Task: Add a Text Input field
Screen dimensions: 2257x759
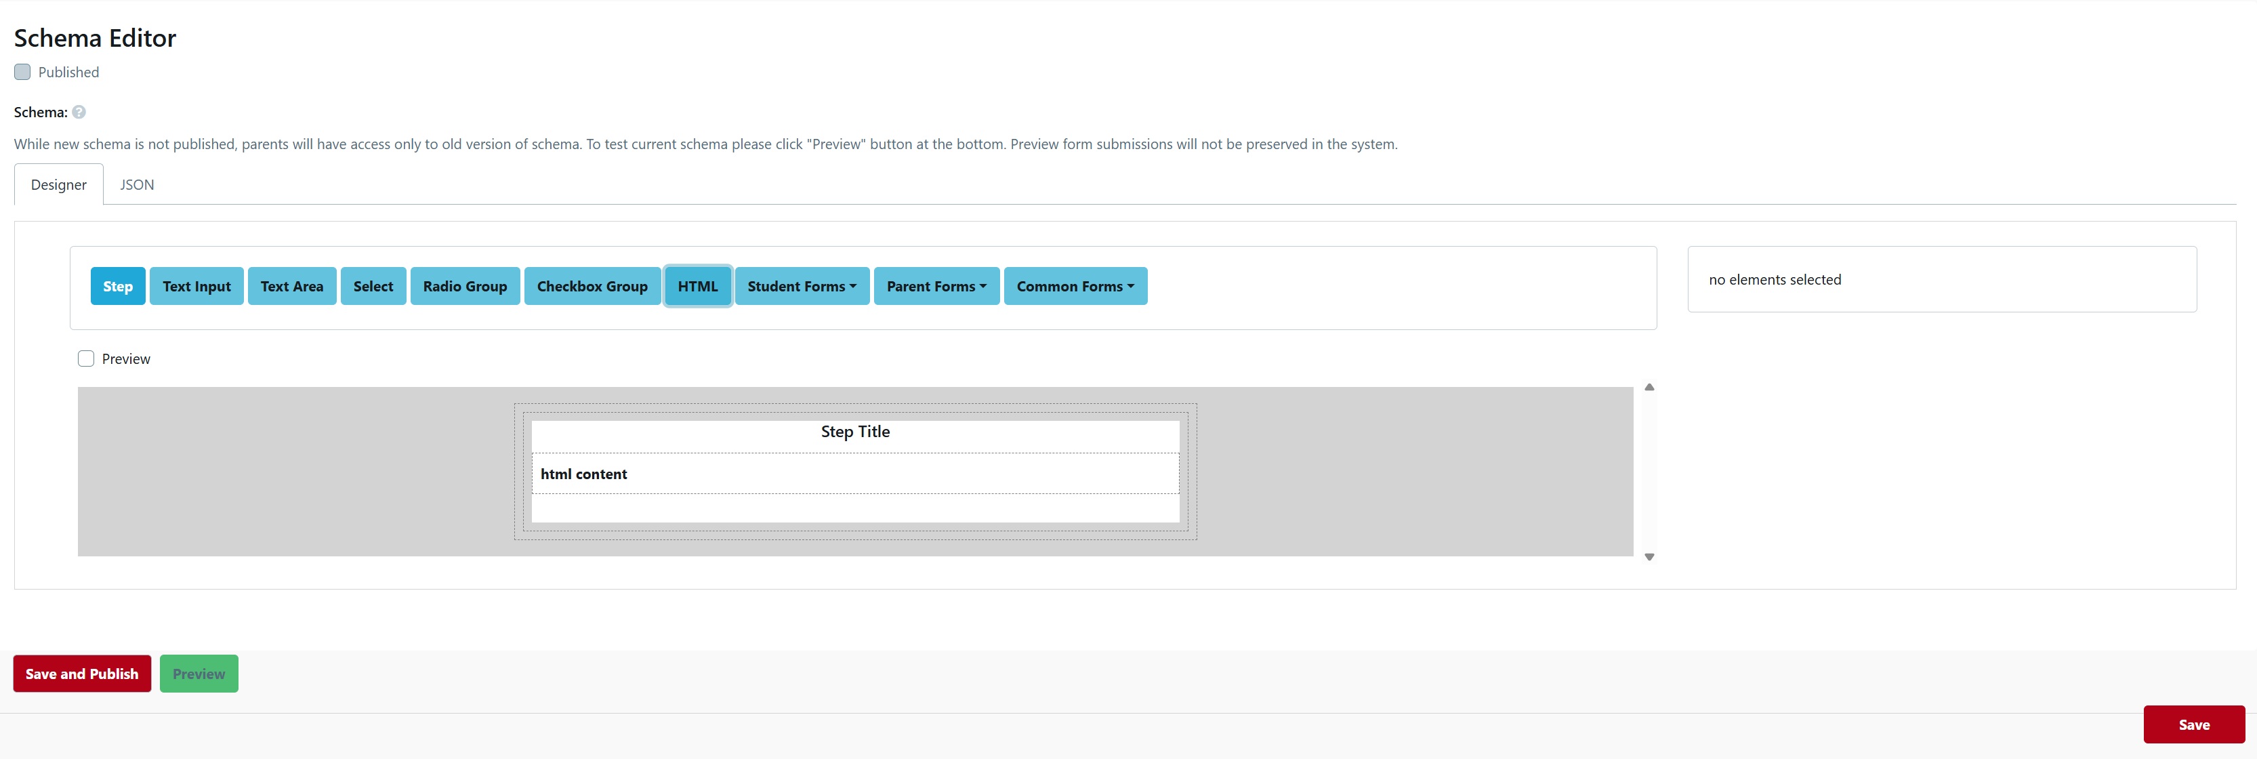Action: point(196,286)
